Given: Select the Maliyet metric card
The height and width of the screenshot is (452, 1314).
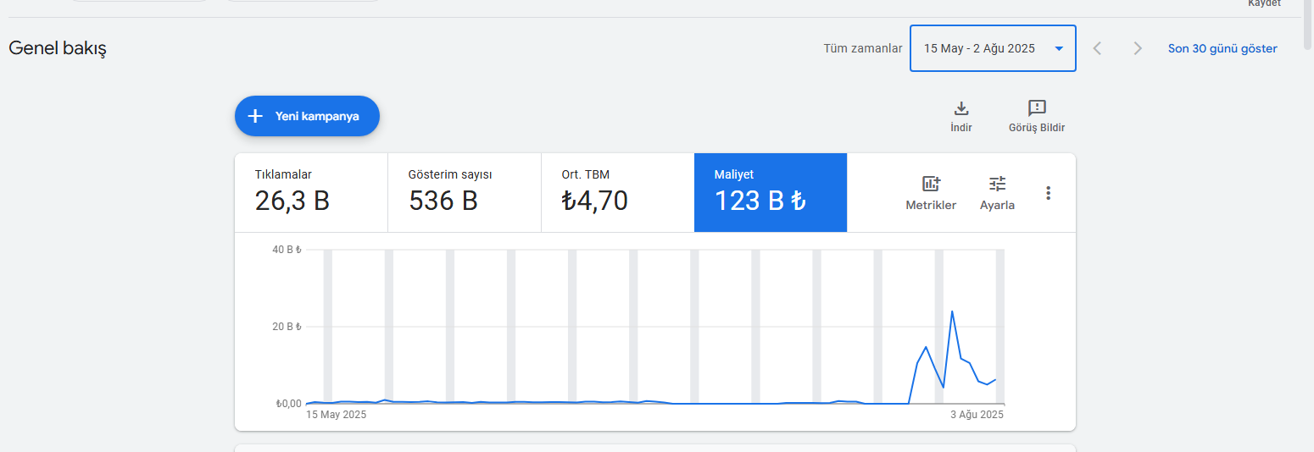Looking at the screenshot, I should tap(771, 193).
